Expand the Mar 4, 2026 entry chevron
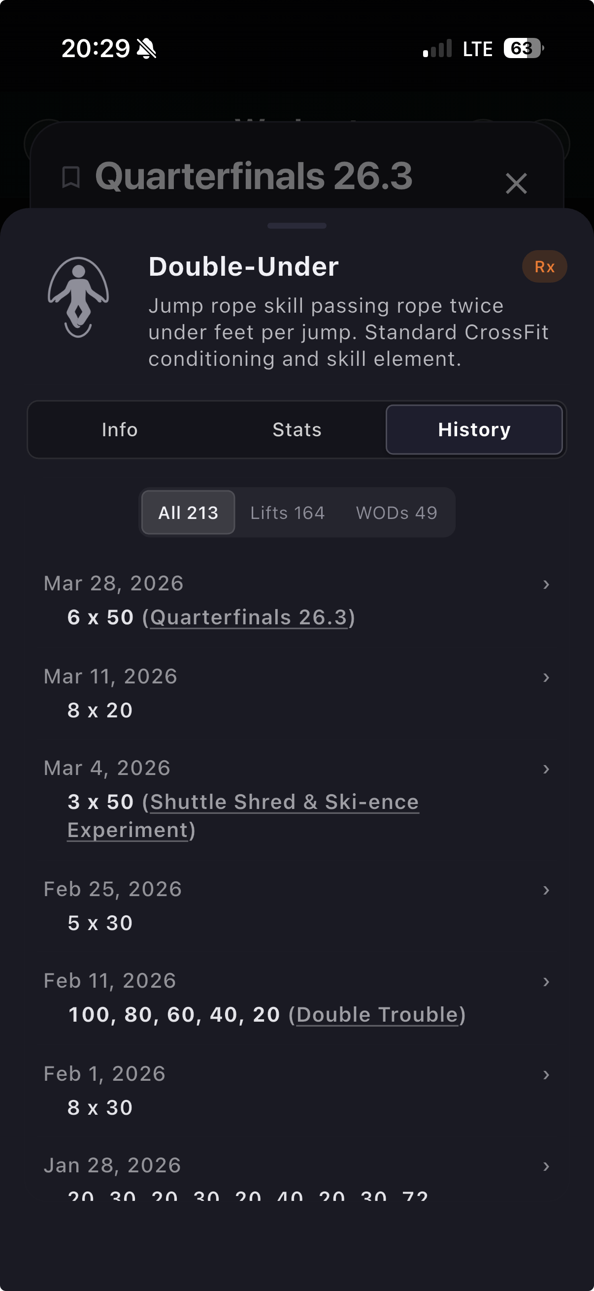 546,769
